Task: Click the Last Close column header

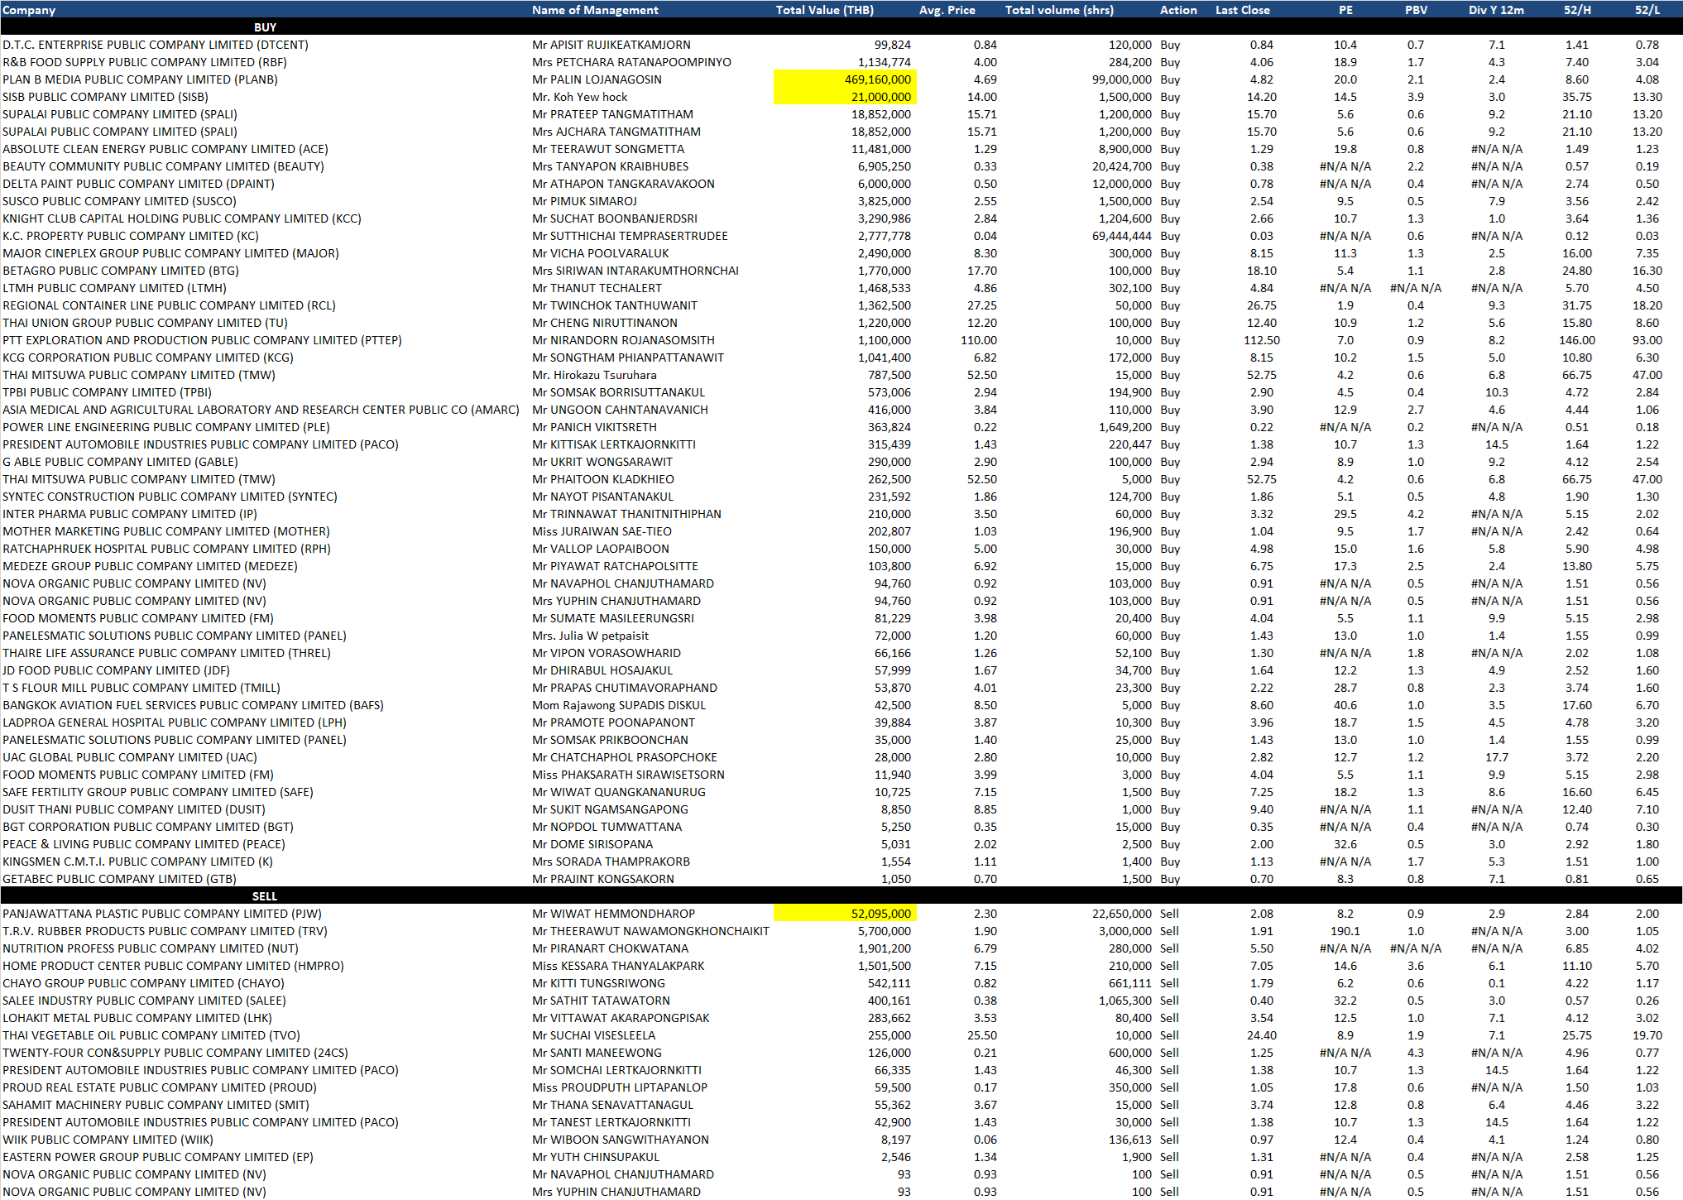Action: click(1242, 10)
